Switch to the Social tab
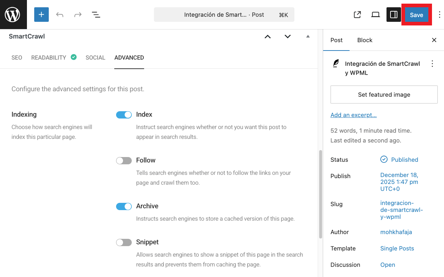Image resolution: width=444 pixels, height=277 pixels. click(95, 57)
